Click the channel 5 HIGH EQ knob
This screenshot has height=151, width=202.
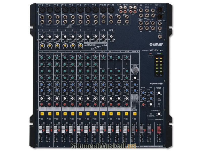point(73,58)
